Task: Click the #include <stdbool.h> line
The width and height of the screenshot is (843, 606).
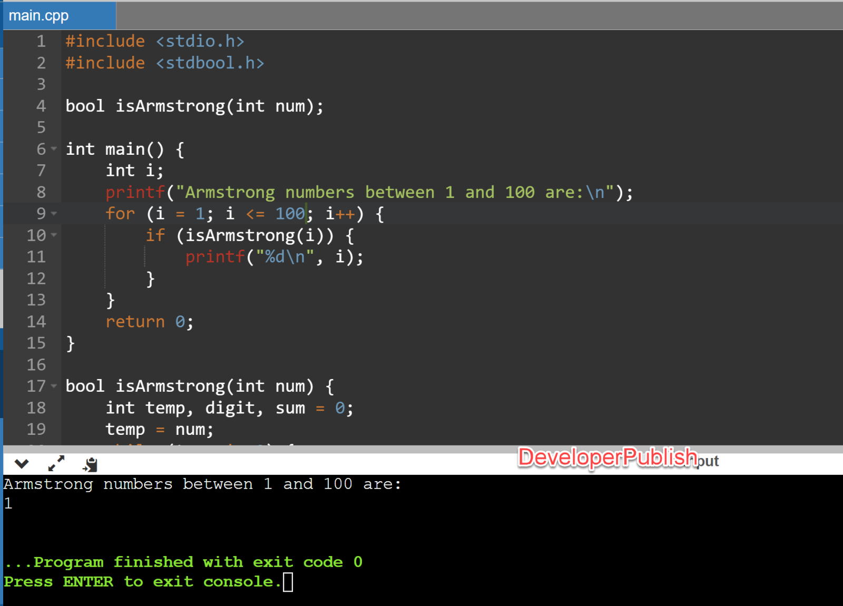Action: 165,63
